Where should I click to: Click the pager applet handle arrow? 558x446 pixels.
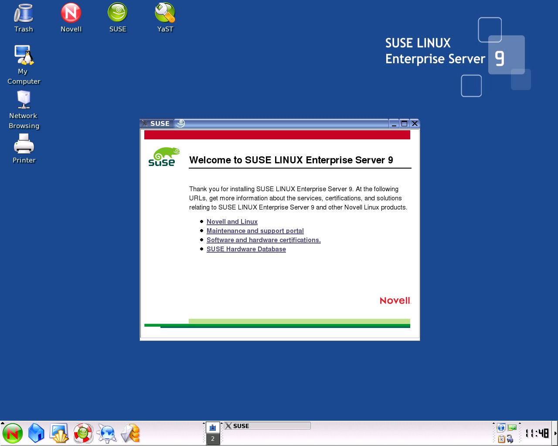pyautogui.click(x=204, y=424)
